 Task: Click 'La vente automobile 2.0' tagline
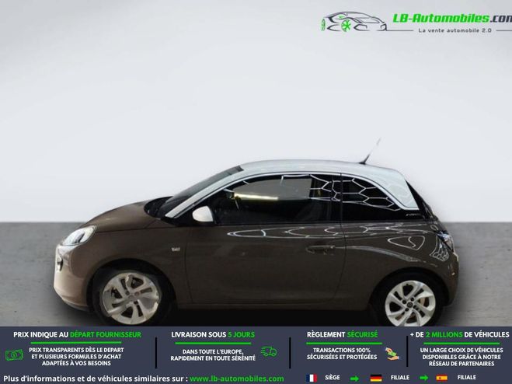(x=455, y=30)
